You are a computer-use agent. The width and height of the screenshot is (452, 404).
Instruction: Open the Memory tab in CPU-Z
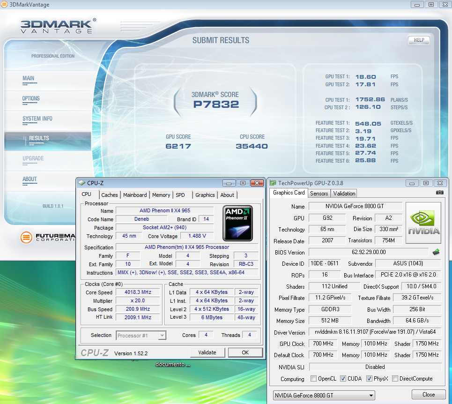(x=161, y=195)
